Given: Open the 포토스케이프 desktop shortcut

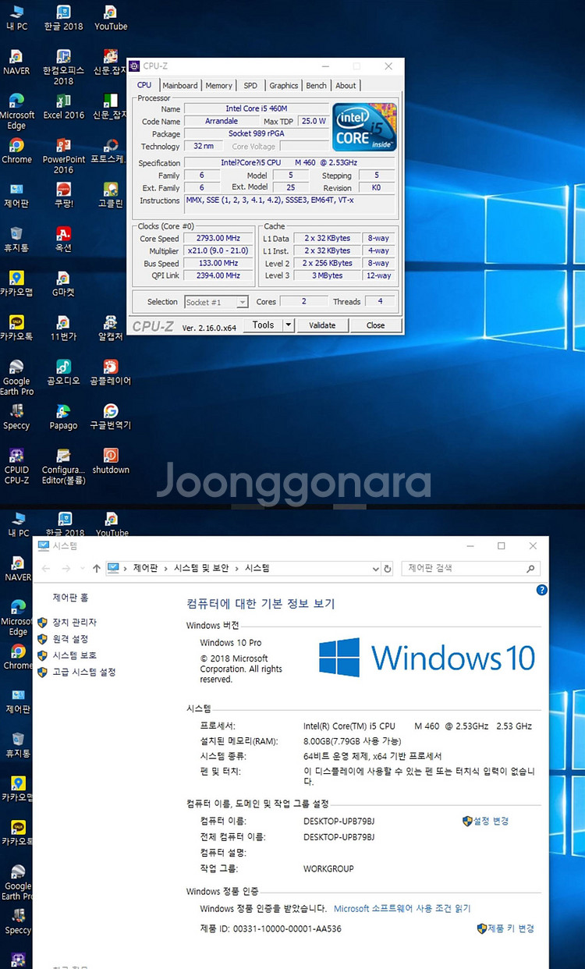Looking at the screenshot, I should pos(111,151).
